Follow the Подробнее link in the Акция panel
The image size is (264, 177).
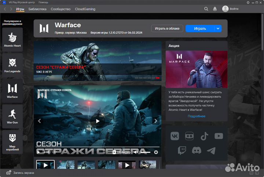click(x=196, y=116)
